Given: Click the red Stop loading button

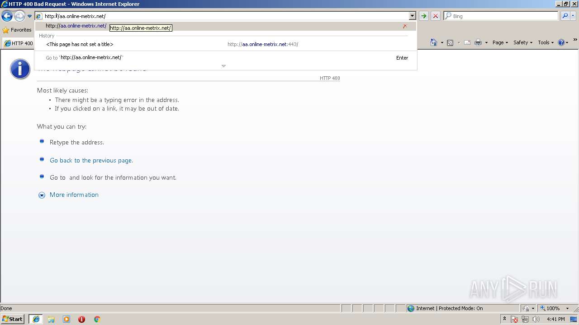Looking at the screenshot, I should 435,16.
